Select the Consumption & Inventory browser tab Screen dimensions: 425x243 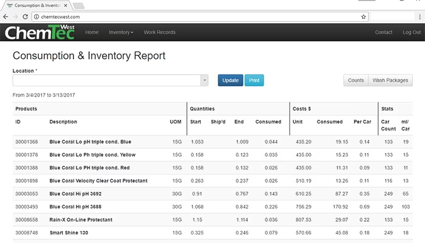click(36, 5)
